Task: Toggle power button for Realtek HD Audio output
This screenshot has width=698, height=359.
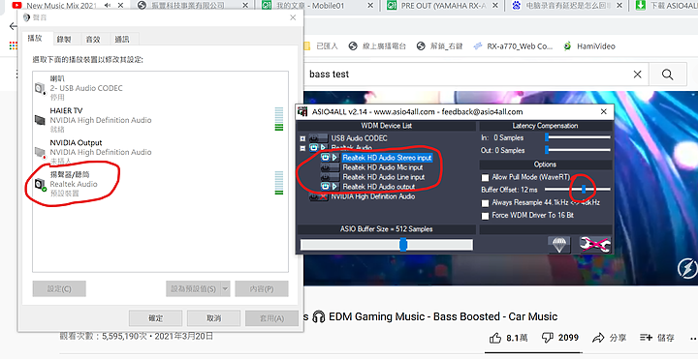Action: point(326,187)
